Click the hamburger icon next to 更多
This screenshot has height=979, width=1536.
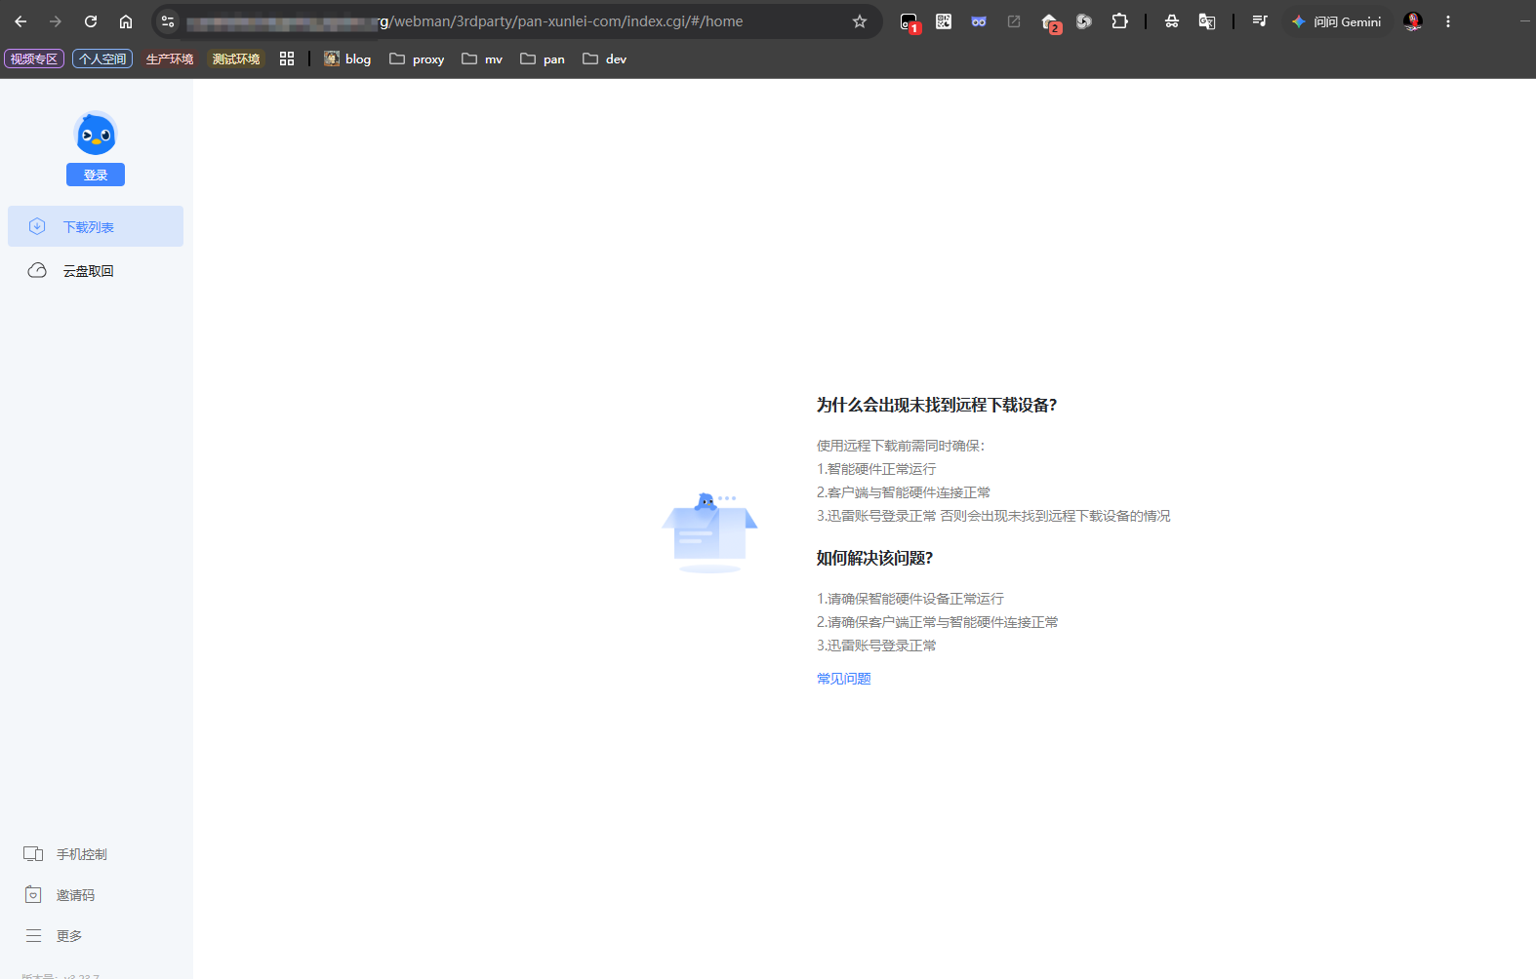pos(33,936)
